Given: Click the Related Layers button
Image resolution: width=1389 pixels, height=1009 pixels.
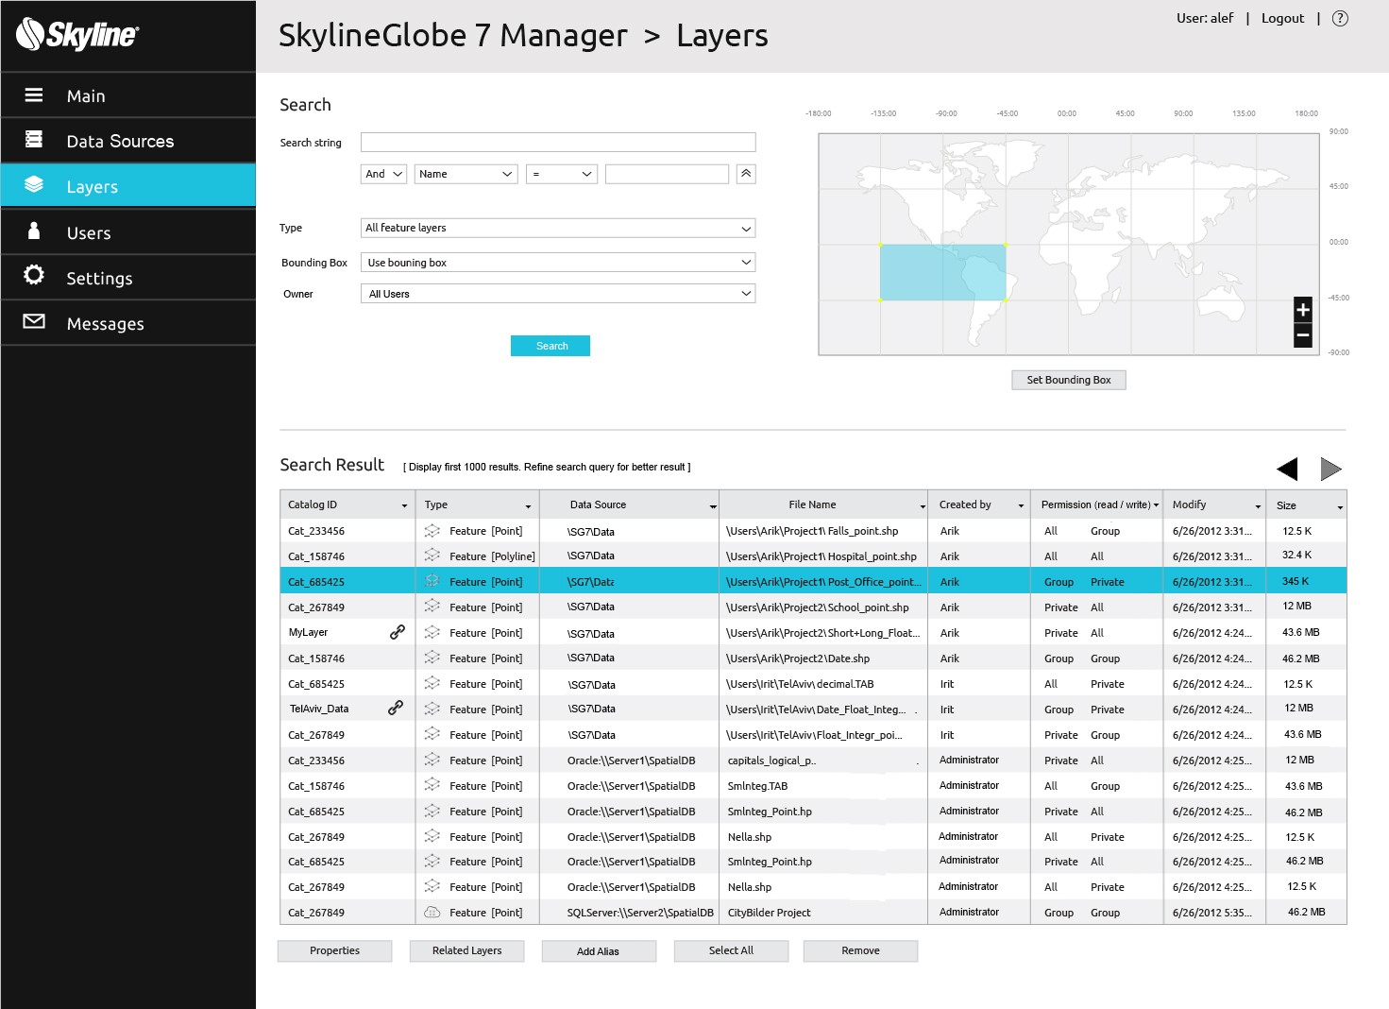Looking at the screenshot, I should (x=466, y=950).
